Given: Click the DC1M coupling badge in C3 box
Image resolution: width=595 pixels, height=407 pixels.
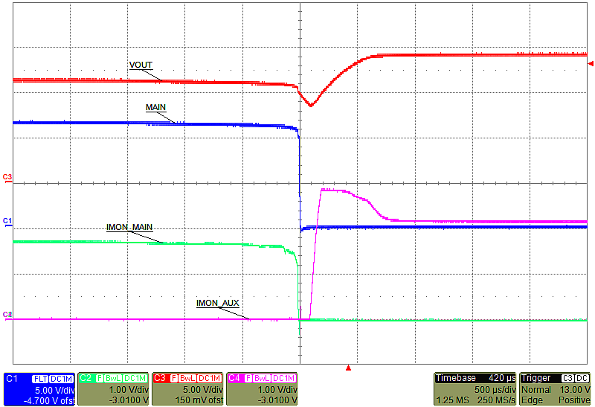Looking at the screenshot, I should (x=210, y=379).
